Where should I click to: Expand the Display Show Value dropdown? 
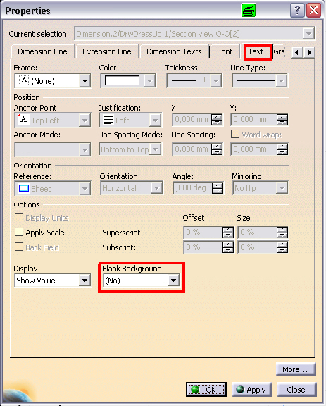click(84, 280)
